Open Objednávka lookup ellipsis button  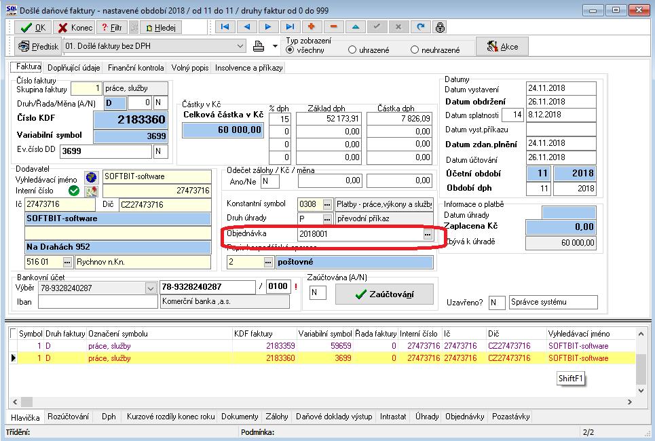click(x=428, y=234)
